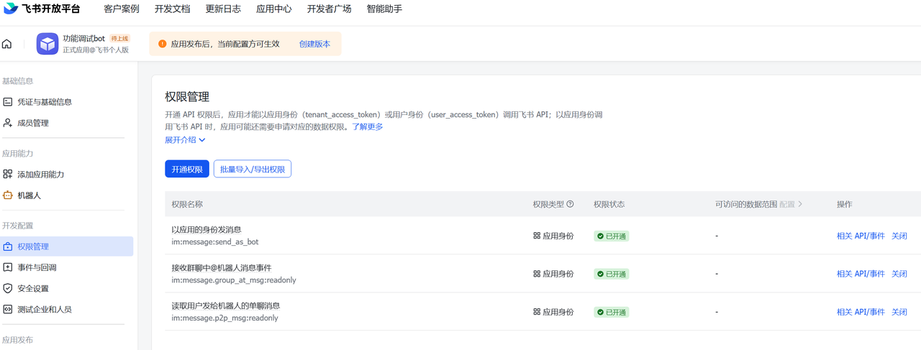Click app name 功能调试bot
921x350 pixels.
tap(84, 38)
